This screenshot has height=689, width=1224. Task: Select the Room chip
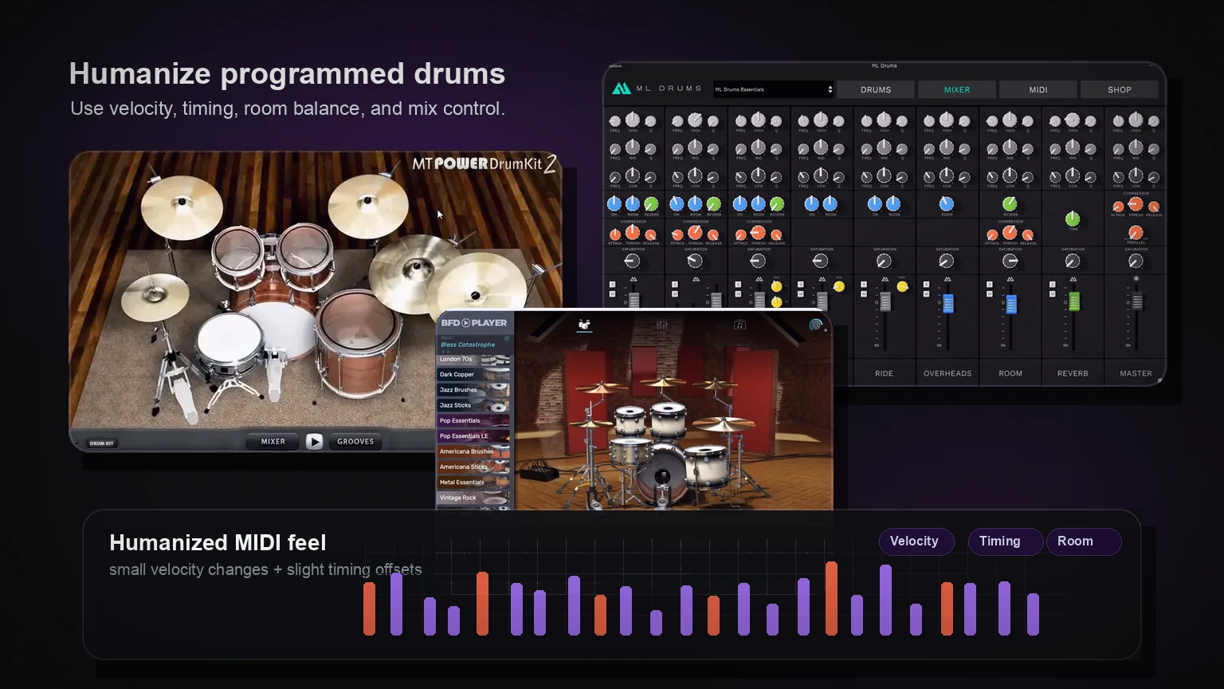pyautogui.click(x=1084, y=541)
